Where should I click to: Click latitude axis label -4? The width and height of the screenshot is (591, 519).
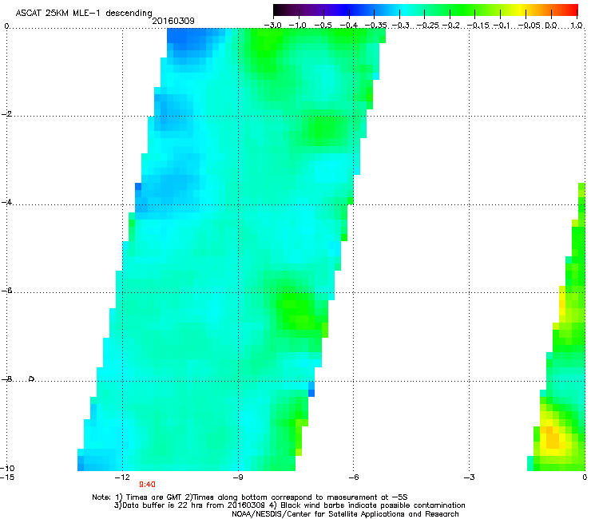click(x=6, y=202)
